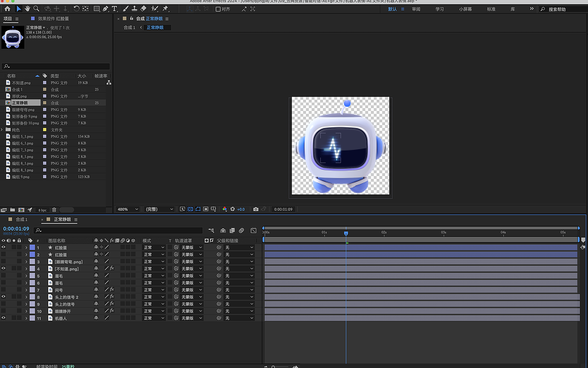Open the project flowchart view icon
Viewport: 588px width, 368px height.
coord(109,83)
